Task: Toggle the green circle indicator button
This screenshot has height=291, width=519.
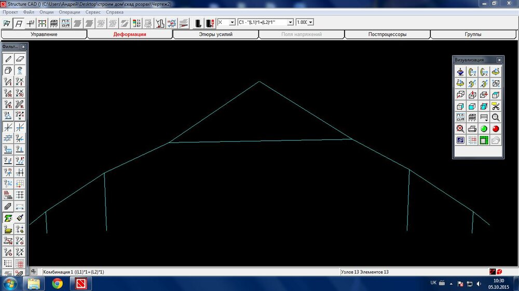Action: coord(484,129)
